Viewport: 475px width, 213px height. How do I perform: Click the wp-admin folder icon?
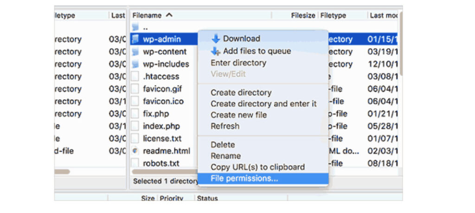pos(135,39)
